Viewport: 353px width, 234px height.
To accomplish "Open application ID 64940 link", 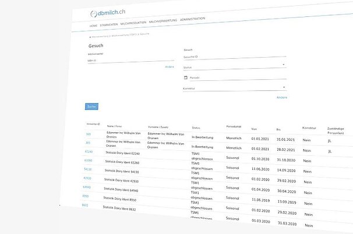I will [x=86, y=187].
